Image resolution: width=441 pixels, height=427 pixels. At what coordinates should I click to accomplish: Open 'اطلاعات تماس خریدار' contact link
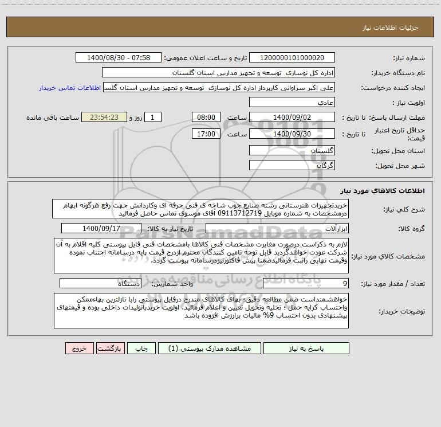coord(70,88)
